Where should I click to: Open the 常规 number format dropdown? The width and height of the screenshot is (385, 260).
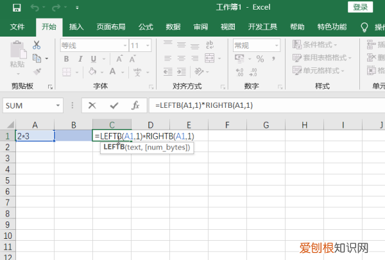277,46
